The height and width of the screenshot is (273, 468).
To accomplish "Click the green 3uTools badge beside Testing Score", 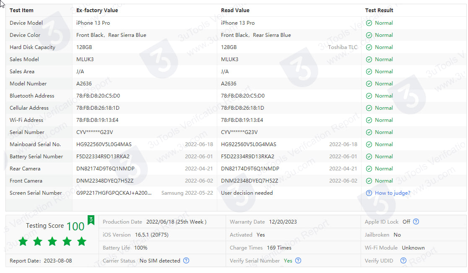I will (x=91, y=220).
